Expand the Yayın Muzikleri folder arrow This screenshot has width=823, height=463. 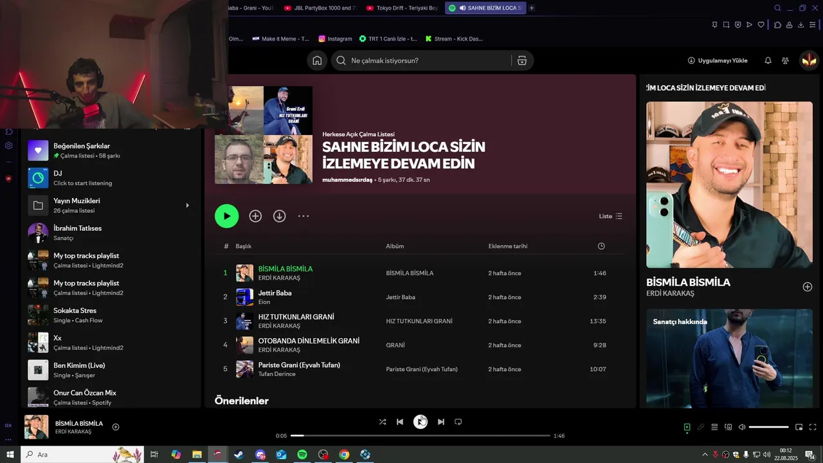(x=187, y=206)
